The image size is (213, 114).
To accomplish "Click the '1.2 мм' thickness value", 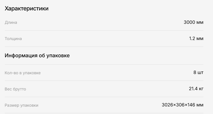I will point(196,39).
